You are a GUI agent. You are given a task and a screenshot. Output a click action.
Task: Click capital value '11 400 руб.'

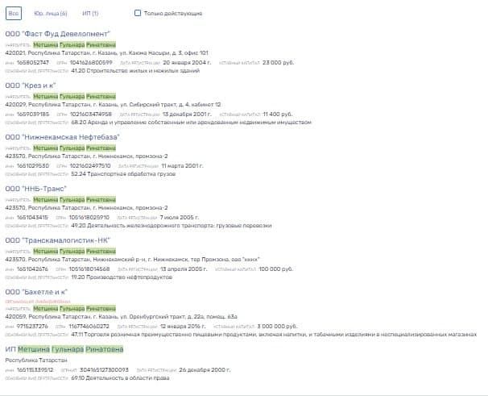point(278,115)
